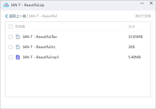Click the window title IAN-T - Beautiful.zip
The height and width of the screenshot is (109, 156).
(28, 5)
